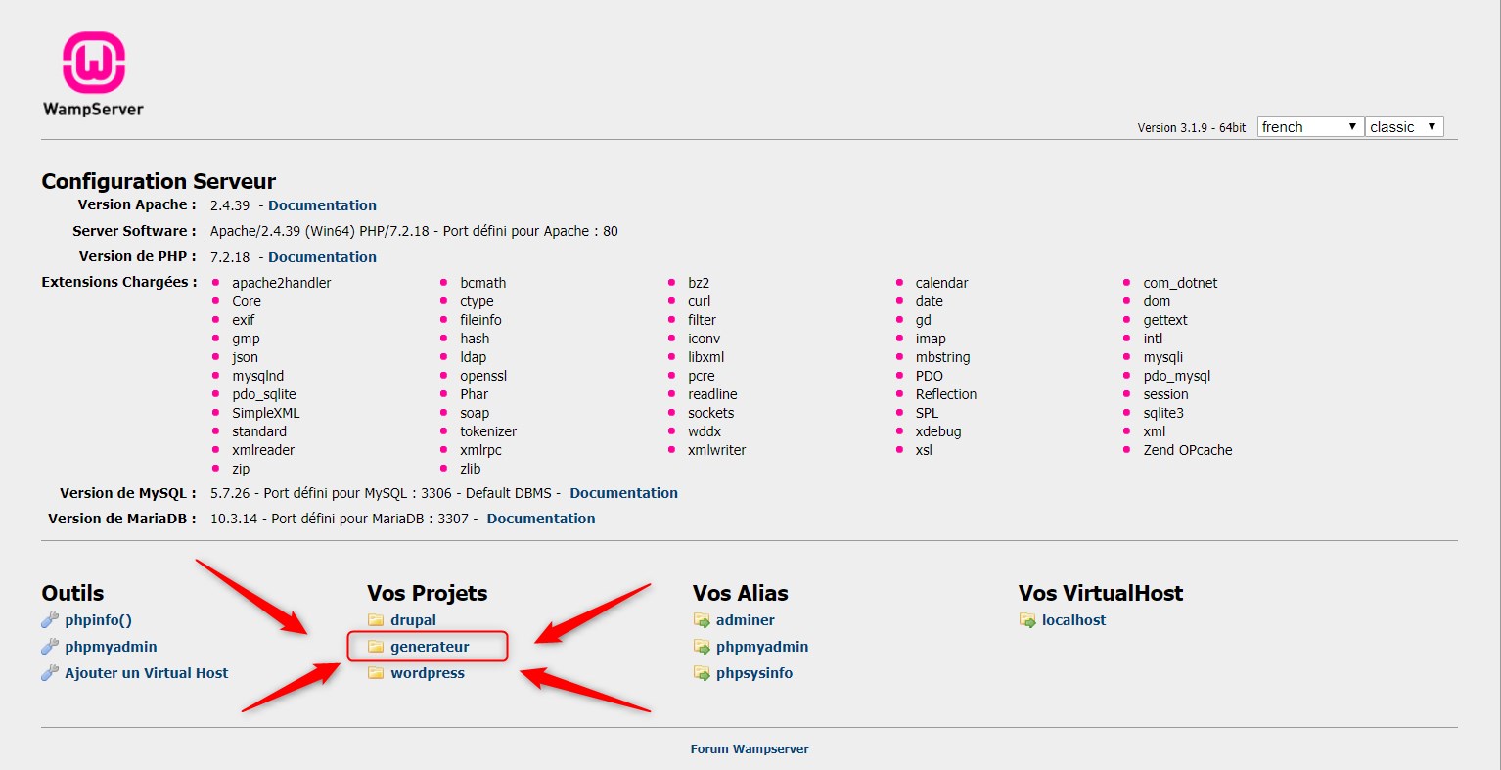Click the pdo_mysql extension entry
This screenshot has width=1501, height=770.
tap(1177, 376)
